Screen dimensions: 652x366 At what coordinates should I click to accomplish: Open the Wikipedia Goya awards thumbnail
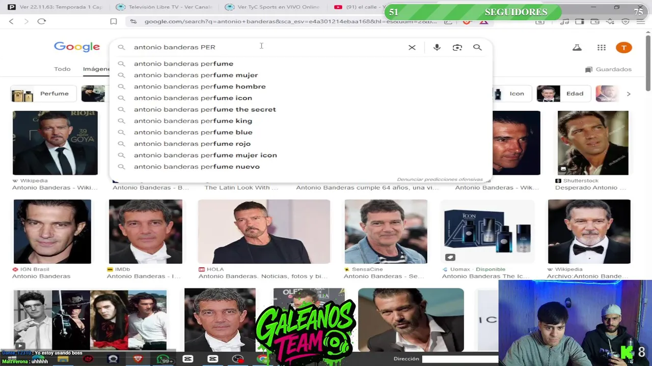pyautogui.click(x=55, y=143)
